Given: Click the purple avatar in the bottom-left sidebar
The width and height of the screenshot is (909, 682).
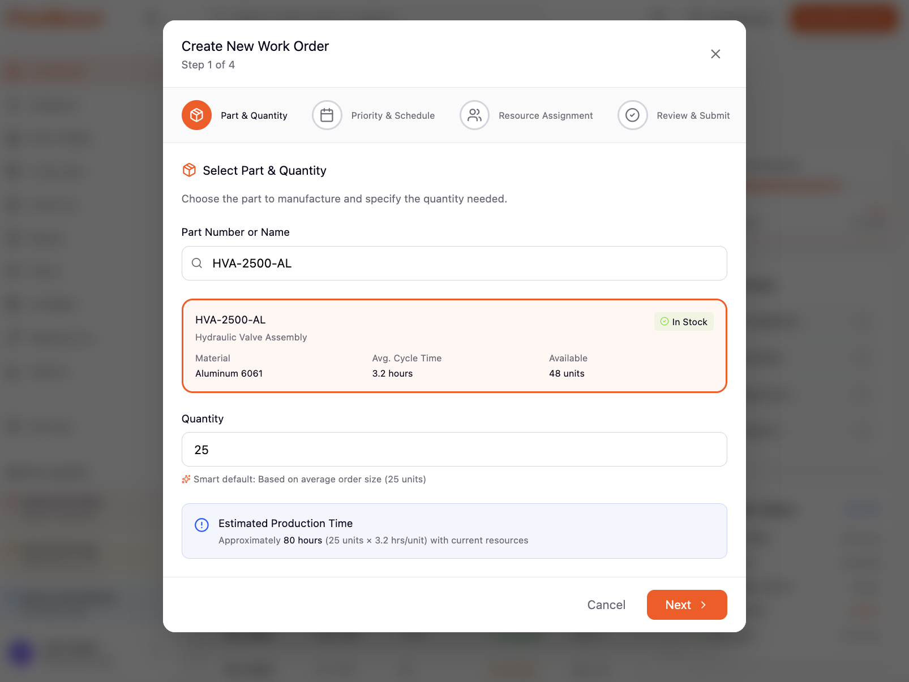Looking at the screenshot, I should pyautogui.click(x=22, y=653).
